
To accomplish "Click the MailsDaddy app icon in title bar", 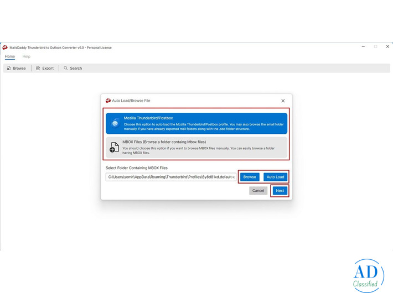I will pos(5,48).
